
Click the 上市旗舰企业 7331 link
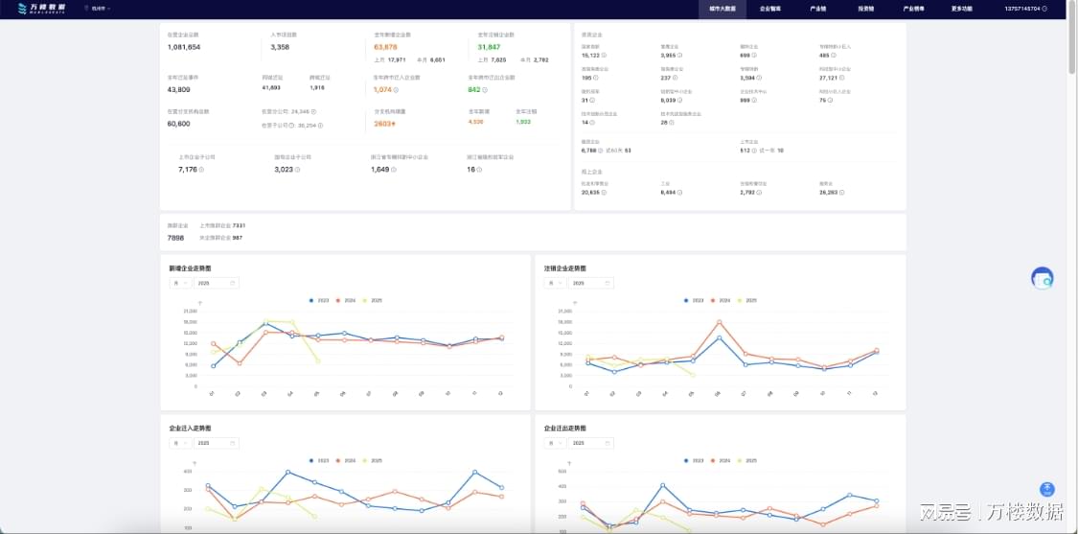222,225
